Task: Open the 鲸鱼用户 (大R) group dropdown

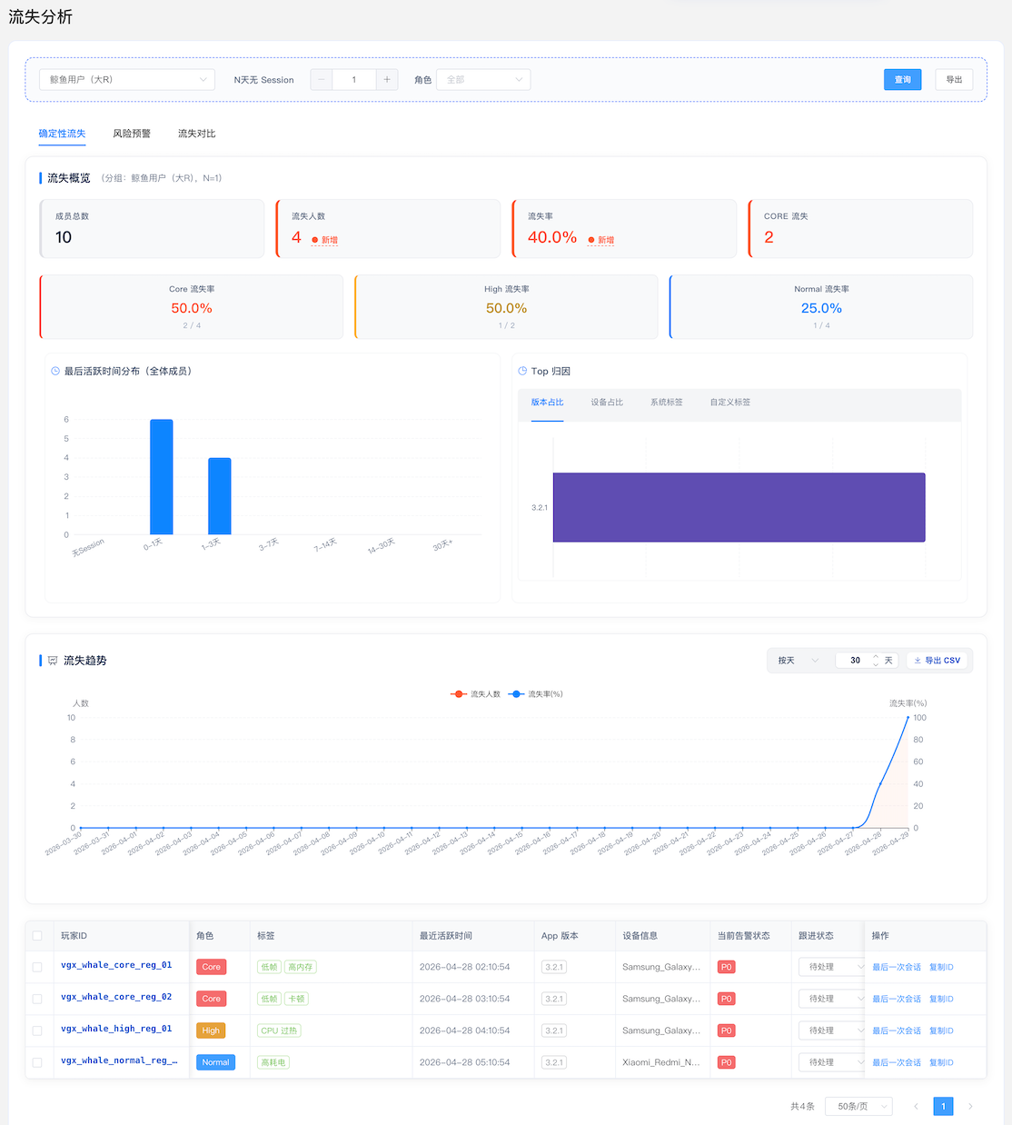Action: [127, 80]
